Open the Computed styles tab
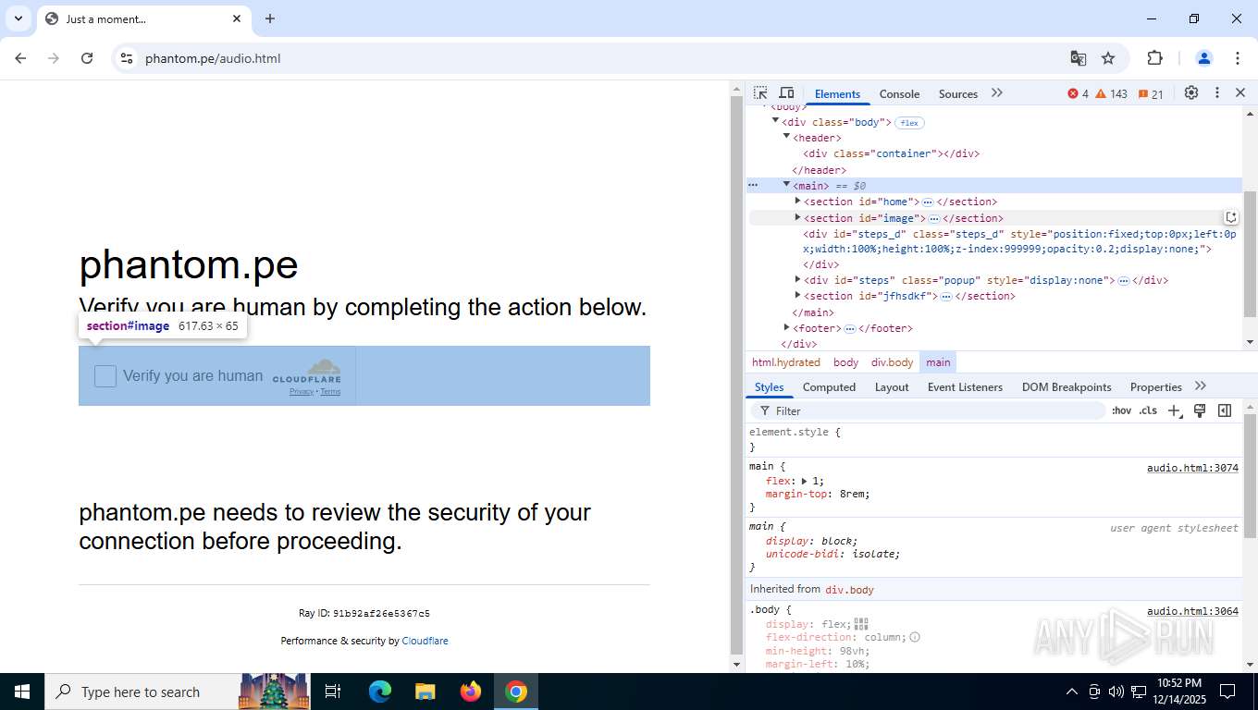Screen dimensions: 1258x710 (829, 387)
